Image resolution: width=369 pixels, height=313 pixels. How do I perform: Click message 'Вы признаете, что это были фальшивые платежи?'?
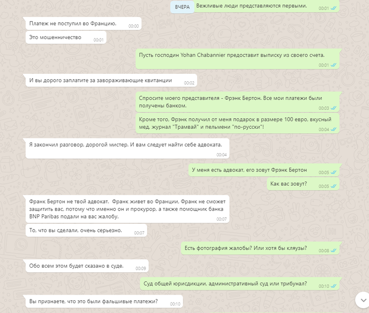[x=104, y=301]
